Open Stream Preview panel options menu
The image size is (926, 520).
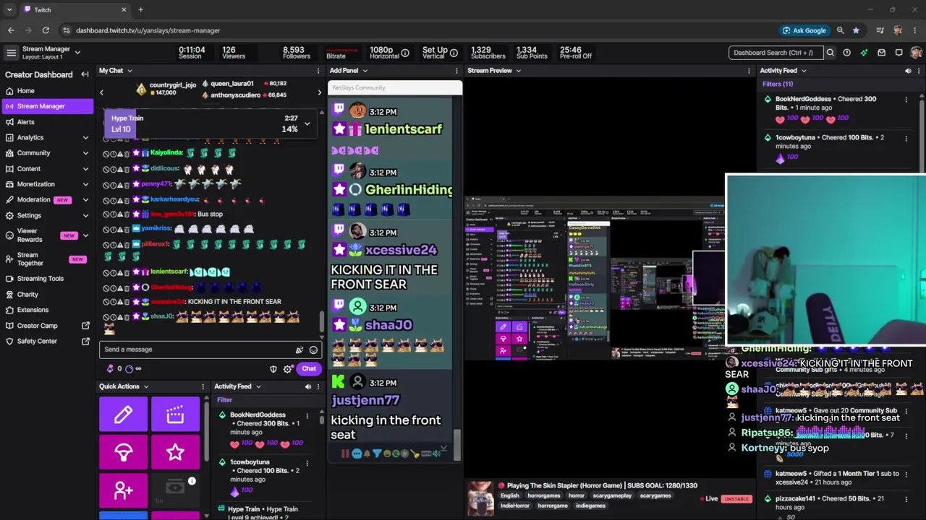pyautogui.click(x=749, y=71)
